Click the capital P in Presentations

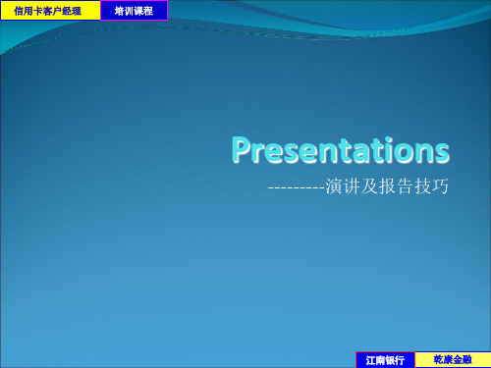click(x=243, y=149)
